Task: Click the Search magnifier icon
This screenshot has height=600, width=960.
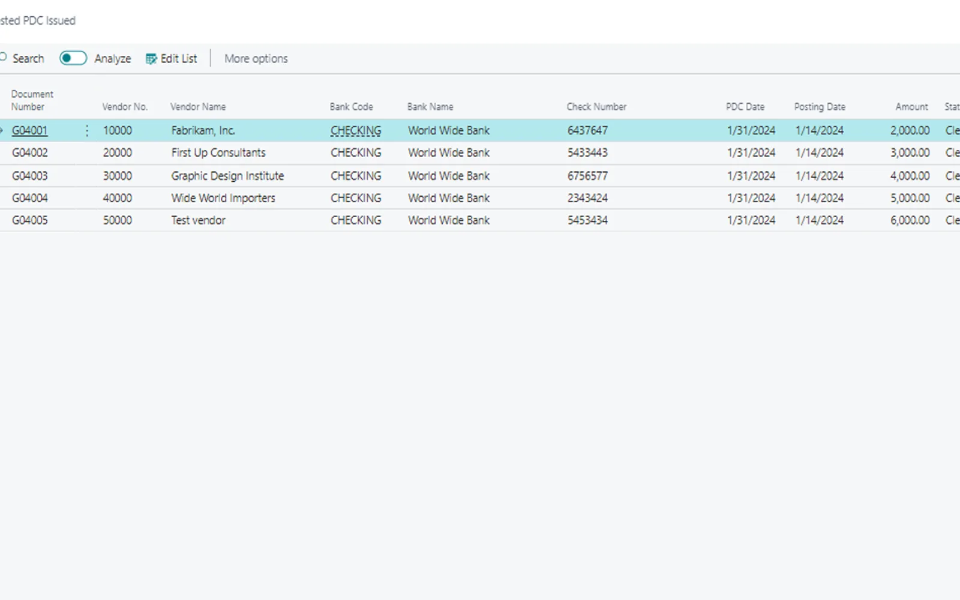Action: [x=3, y=58]
